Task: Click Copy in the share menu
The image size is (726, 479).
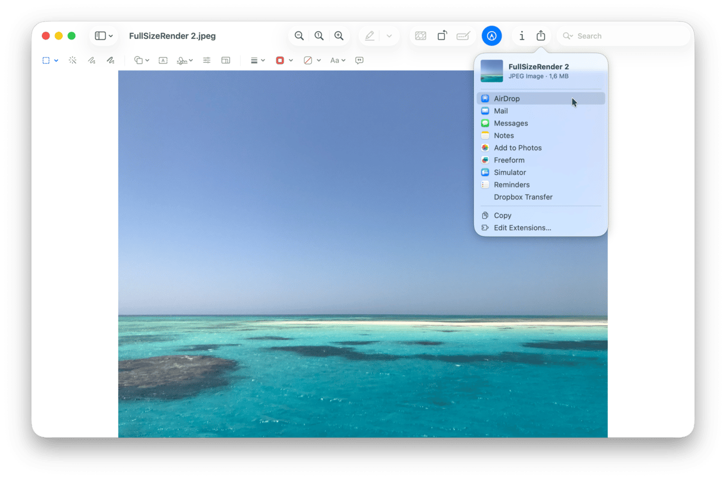Action: tap(503, 215)
